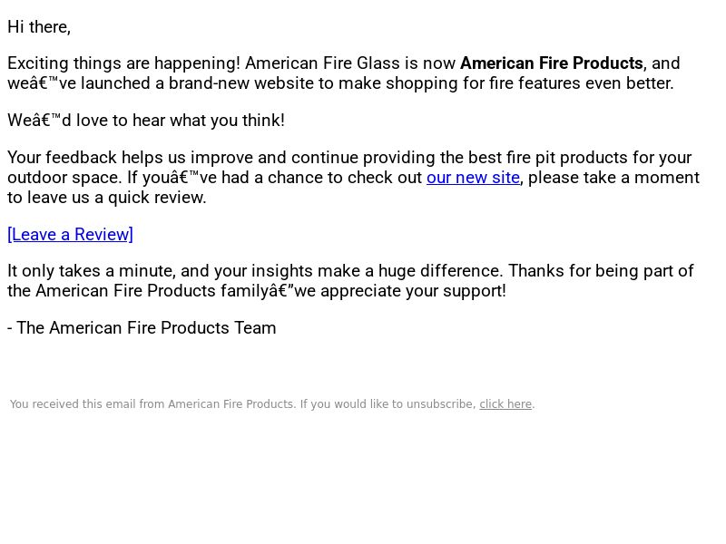
Task: Click the 'Your feedback helps us improve' sentence
Action: [x=130, y=157]
